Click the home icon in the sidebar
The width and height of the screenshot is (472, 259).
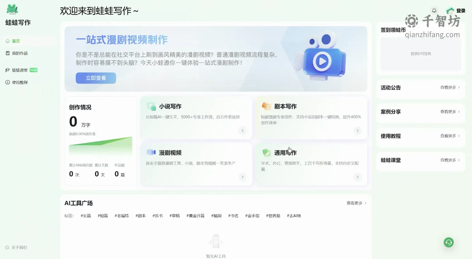(8, 41)
